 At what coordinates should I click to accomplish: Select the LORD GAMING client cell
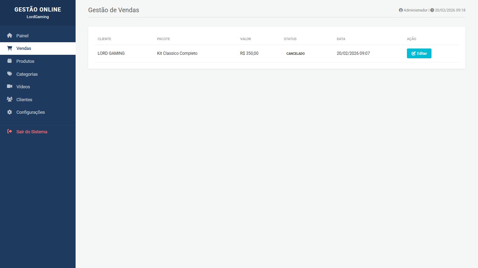point(111,53)
